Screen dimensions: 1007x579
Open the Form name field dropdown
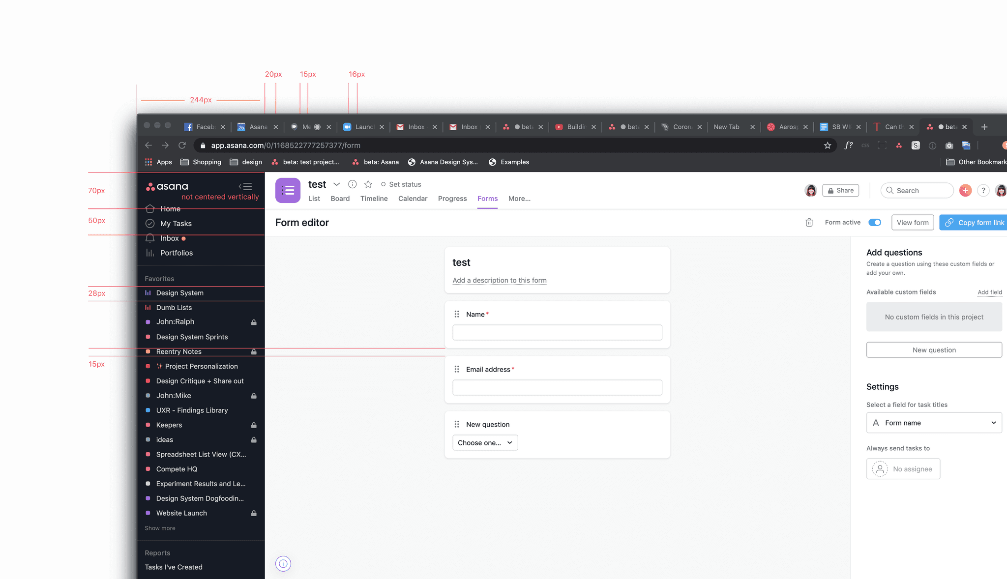coord(934,423)
